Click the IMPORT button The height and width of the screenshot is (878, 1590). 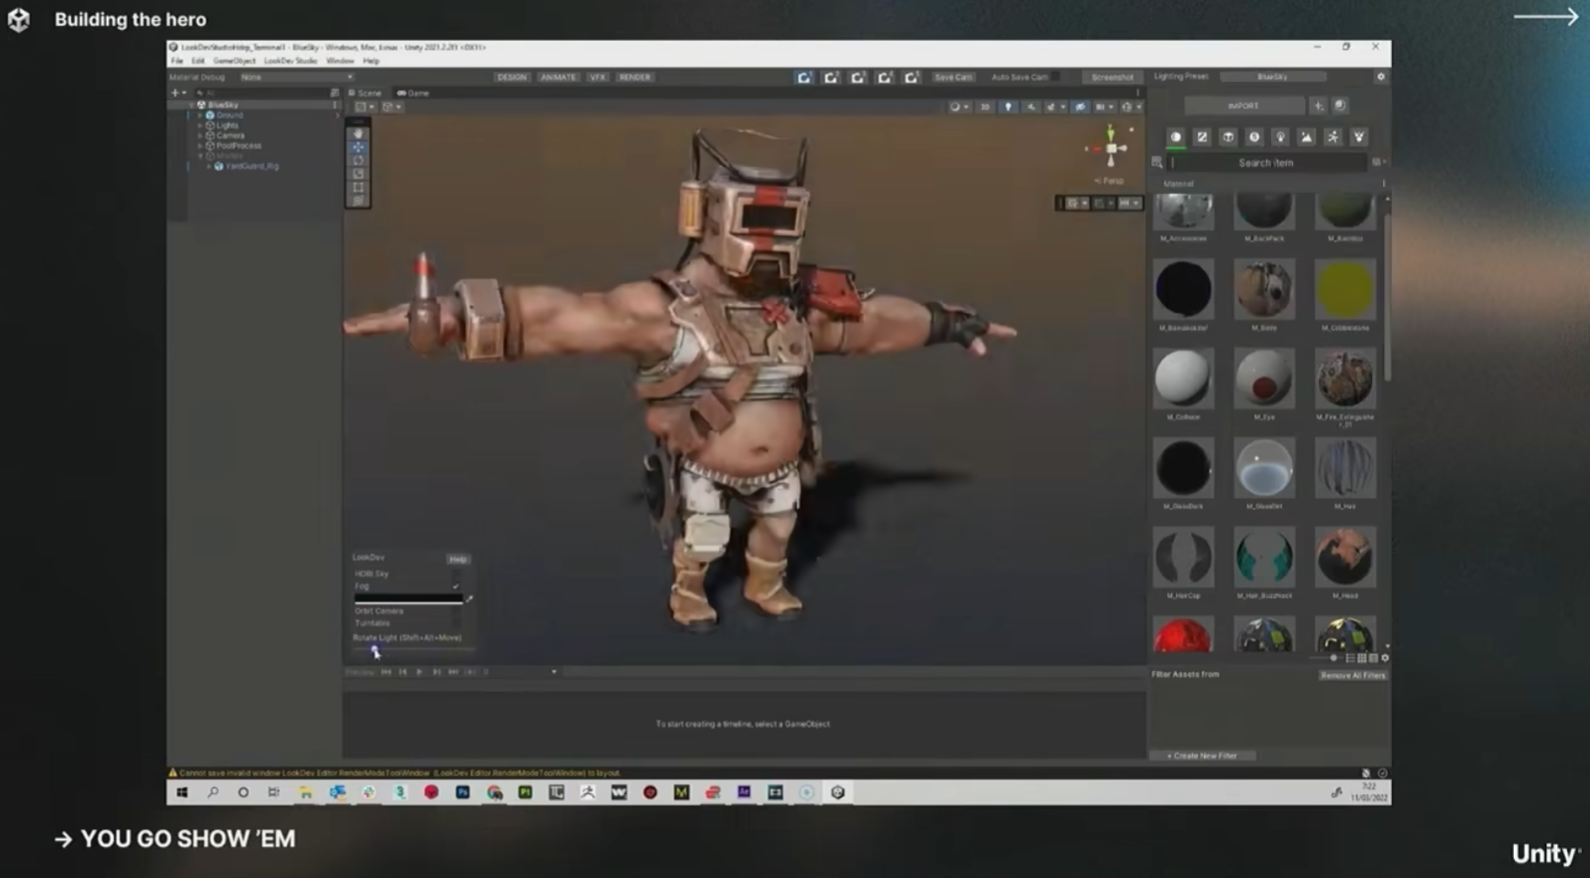point(1243,105)
